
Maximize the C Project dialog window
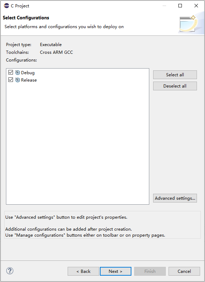point(180,6)
